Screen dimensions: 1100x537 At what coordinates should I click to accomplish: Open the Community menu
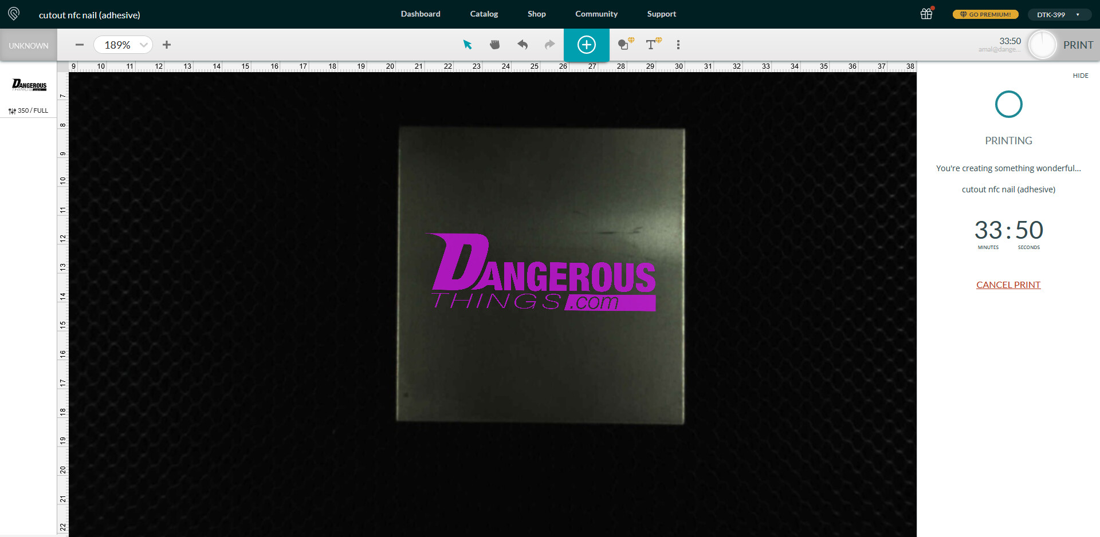(x=596, y=14)
